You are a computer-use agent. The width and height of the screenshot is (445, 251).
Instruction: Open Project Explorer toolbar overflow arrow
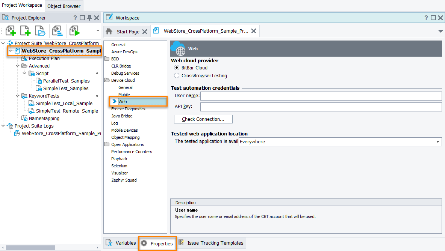coord(98,31)
